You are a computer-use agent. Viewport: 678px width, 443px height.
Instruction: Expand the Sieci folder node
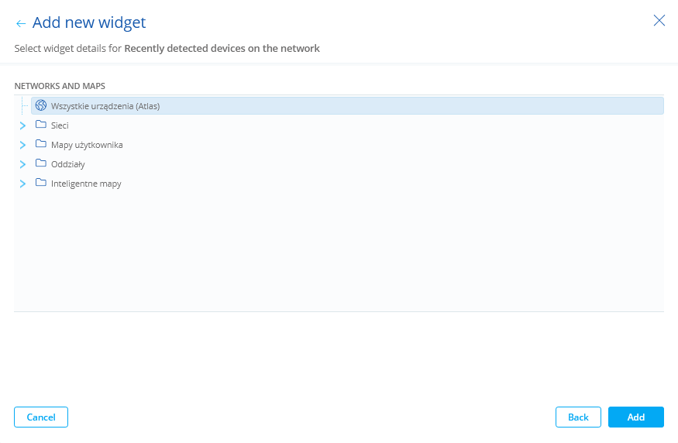pyautogui.click(x=22, y=125)
